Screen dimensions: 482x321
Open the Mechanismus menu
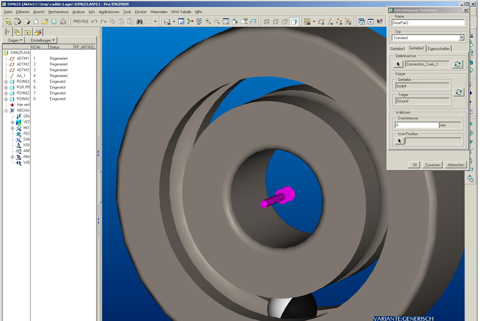point(58,12)
